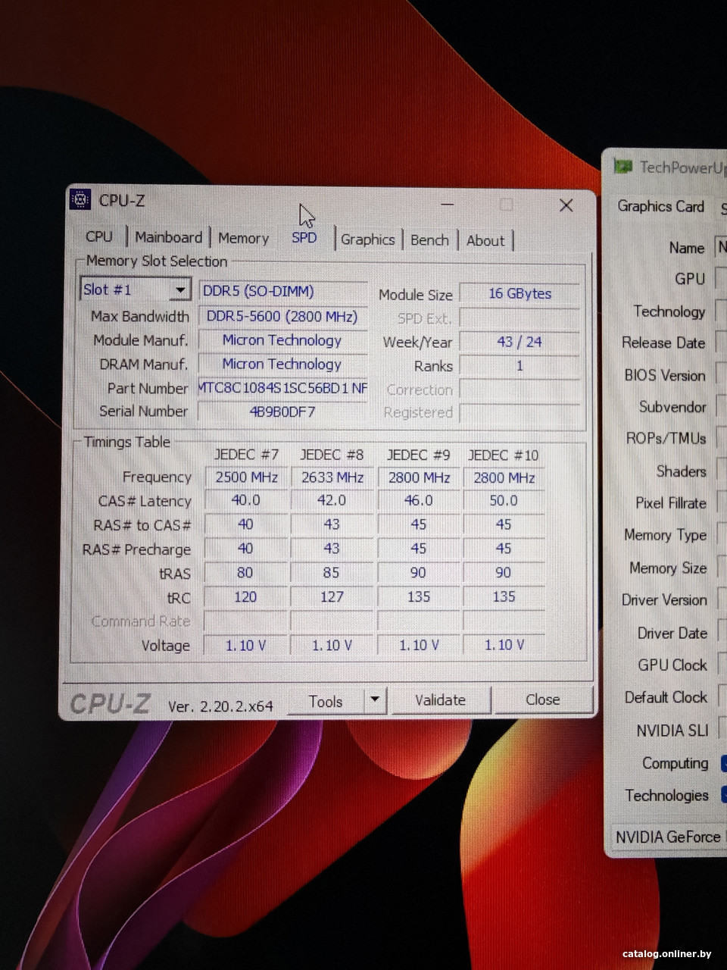727x970 pixels.
Task: Click the JEDEC #9 column header
Action: coord(418,455)
